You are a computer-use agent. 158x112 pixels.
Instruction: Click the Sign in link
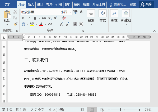[133, 5]
